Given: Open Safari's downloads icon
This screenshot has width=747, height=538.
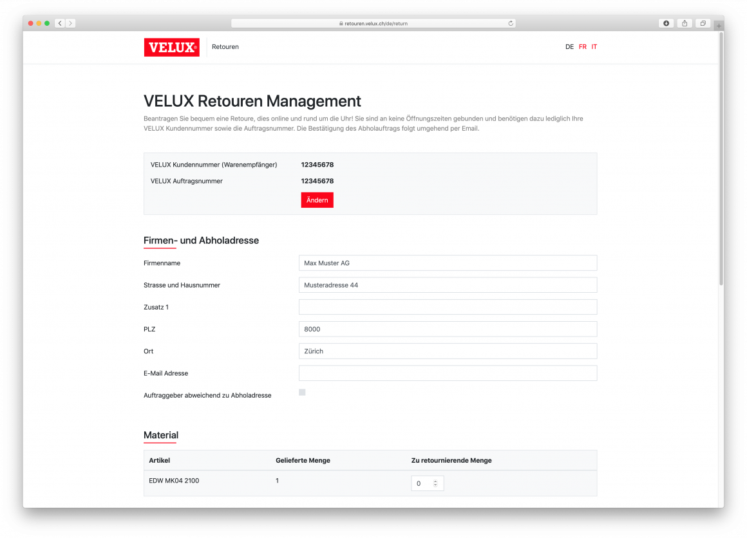Looking at the screenshot, I should tap(666, 23).
